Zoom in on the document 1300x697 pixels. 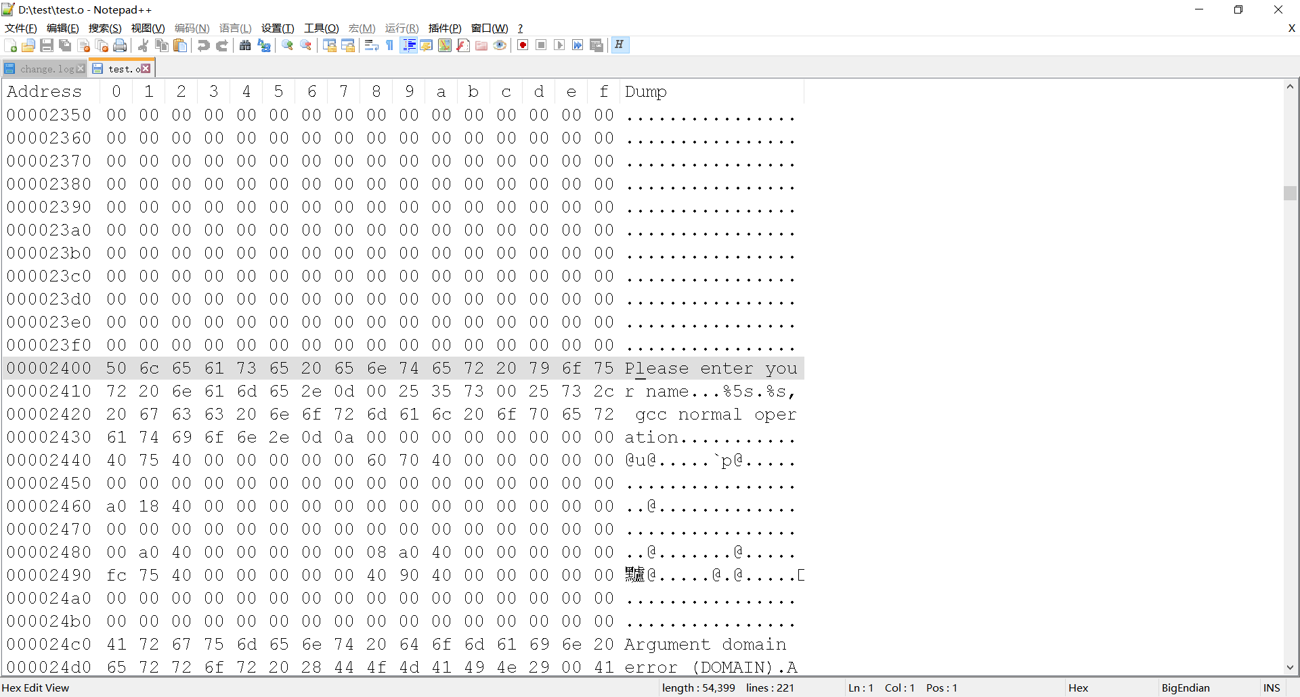point(287,45)
